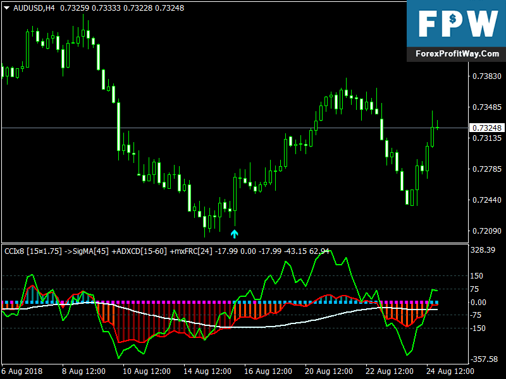Click the -150 indicator level label
506x379 pixels.
pyautogui.click(x=478, y=328)
